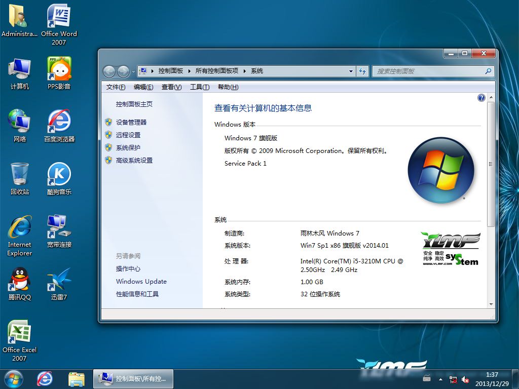Viewport: 519px width, 389px height.
Task: Select the 回收站 recycle bin icon
Action: pyautogui.click(x=20, y=179)
